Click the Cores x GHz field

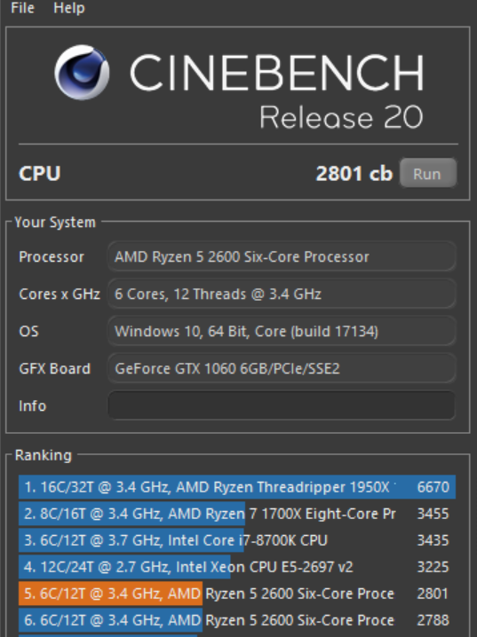point(282,294)
